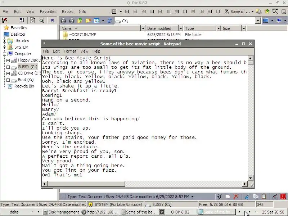Click the black four-squares icon in sidebar toolbar

point(22,20)
